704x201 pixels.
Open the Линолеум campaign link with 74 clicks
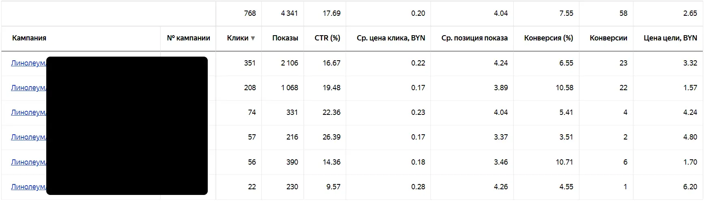click(28, 112)
